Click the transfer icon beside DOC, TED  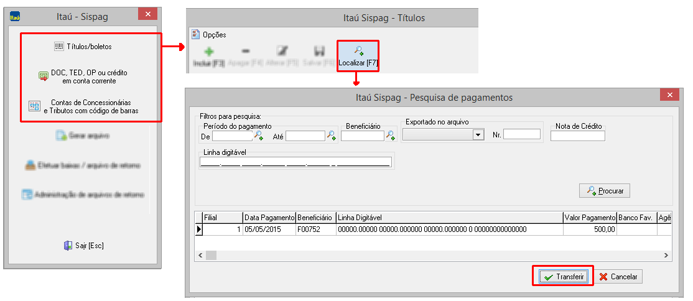(43, 76)
